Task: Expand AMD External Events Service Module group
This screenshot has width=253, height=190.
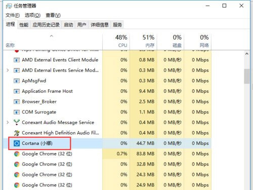Action: pyautogui.click(x=8, y=70)
